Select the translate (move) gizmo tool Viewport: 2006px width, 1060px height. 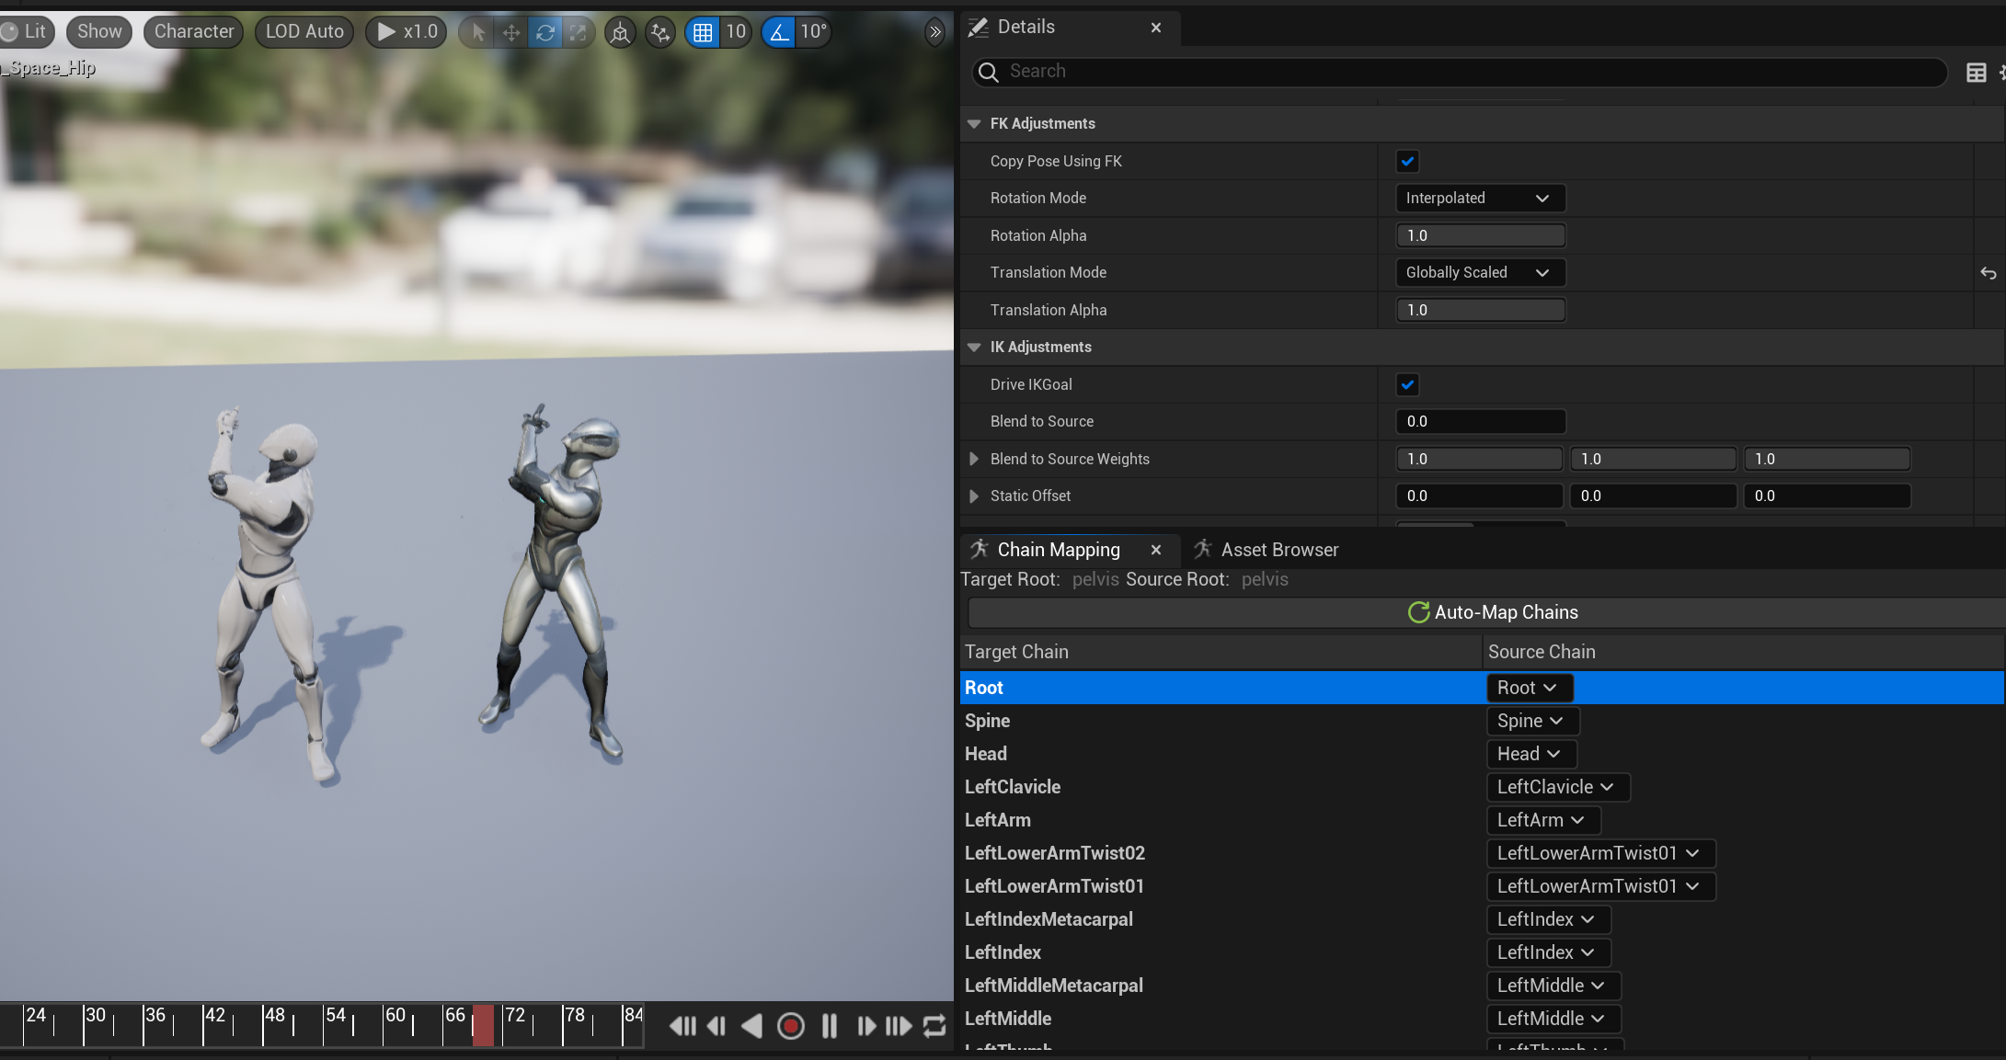click(x=511, y=32)
